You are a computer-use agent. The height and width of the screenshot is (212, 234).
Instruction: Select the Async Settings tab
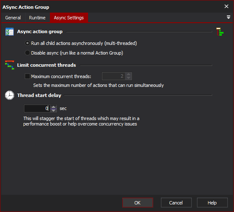click(69, 18)
